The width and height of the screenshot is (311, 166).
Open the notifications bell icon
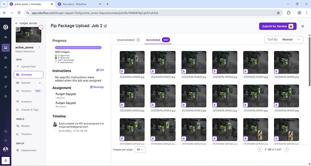tap(5, 140)
